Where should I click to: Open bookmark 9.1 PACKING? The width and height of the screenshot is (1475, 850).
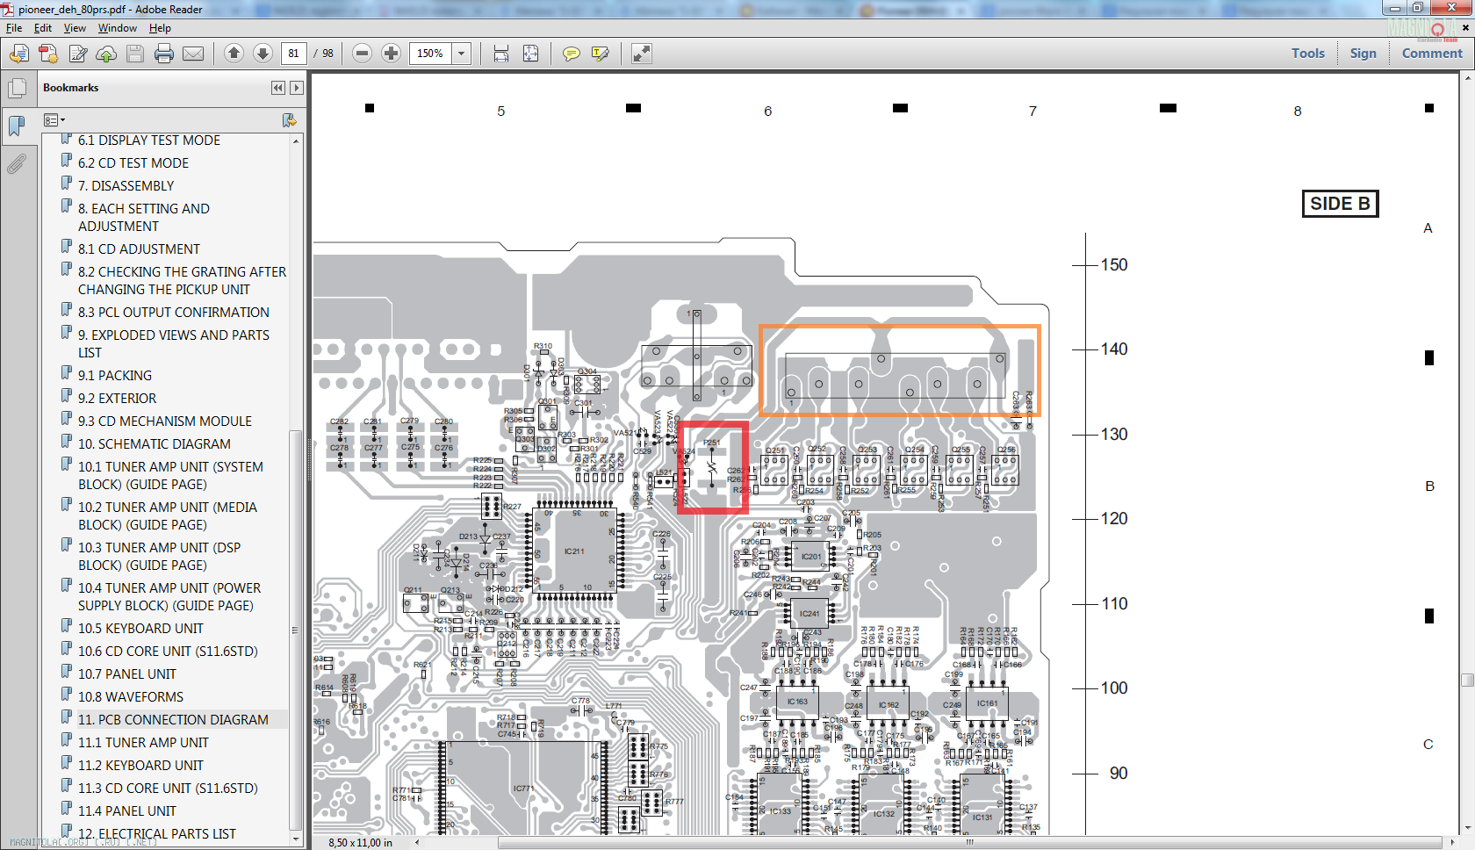[x=115, y=376]
